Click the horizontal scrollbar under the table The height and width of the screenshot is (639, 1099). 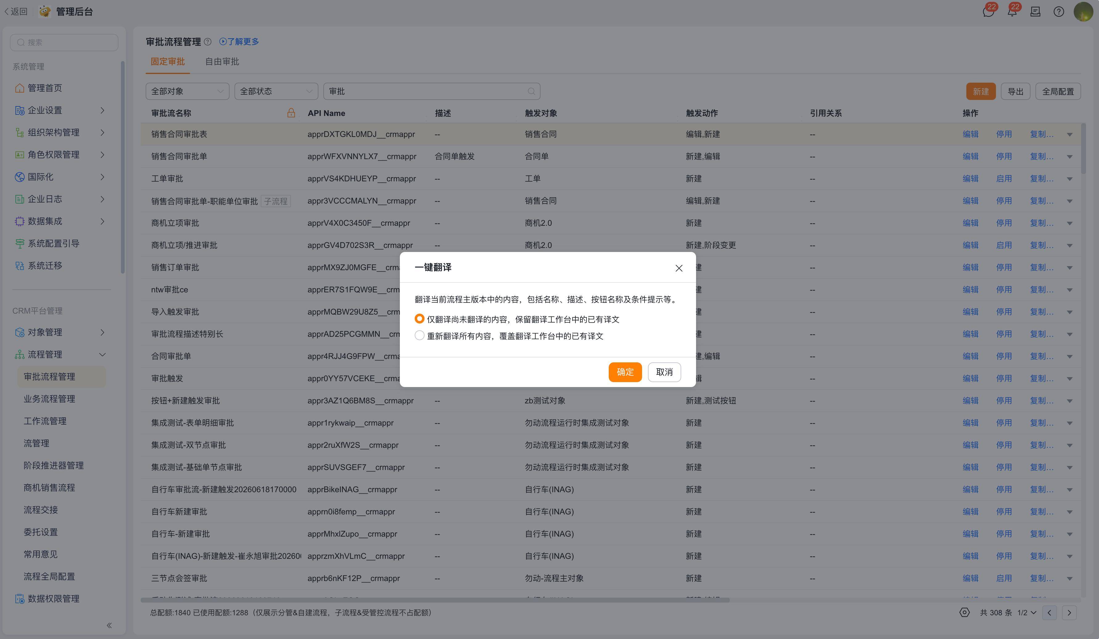click(435, 600)
